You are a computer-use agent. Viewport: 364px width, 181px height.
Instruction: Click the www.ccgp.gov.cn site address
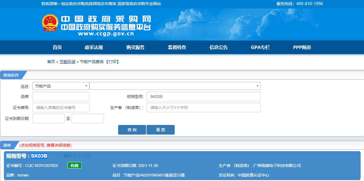106,34
